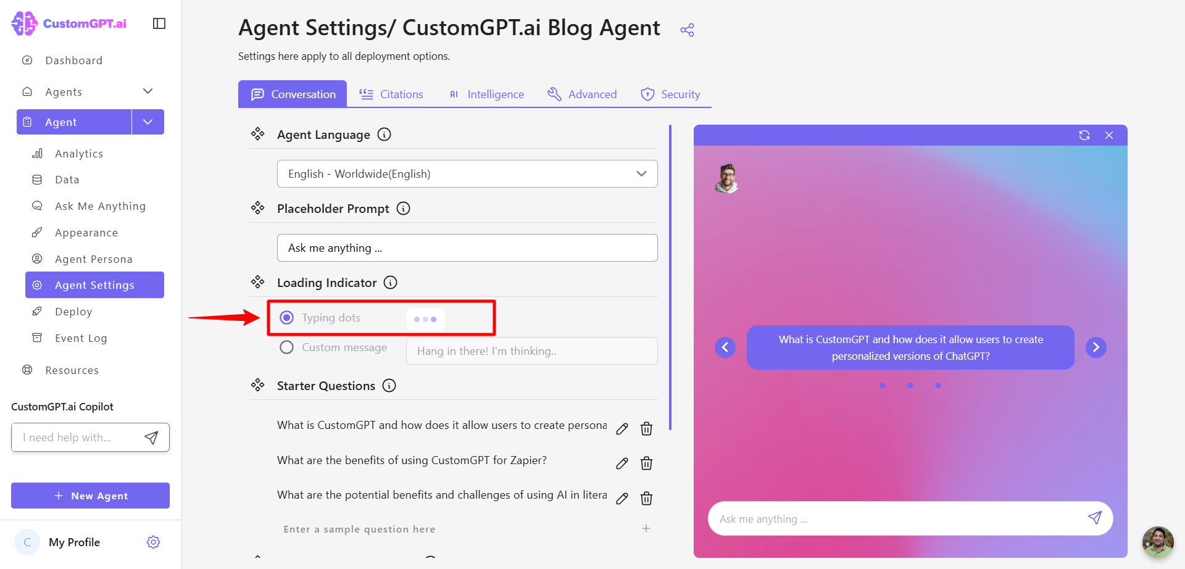Screen dimensions: 1185x569
Task: Switch to the Citations tab
Action: click(391, 94)
